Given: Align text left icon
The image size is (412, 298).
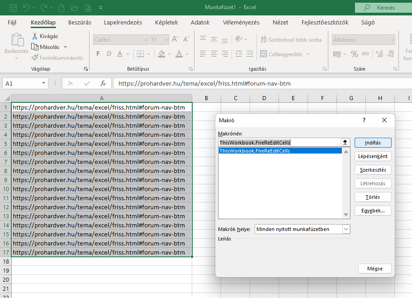Looking at the screenshot, I should [203, 54].
